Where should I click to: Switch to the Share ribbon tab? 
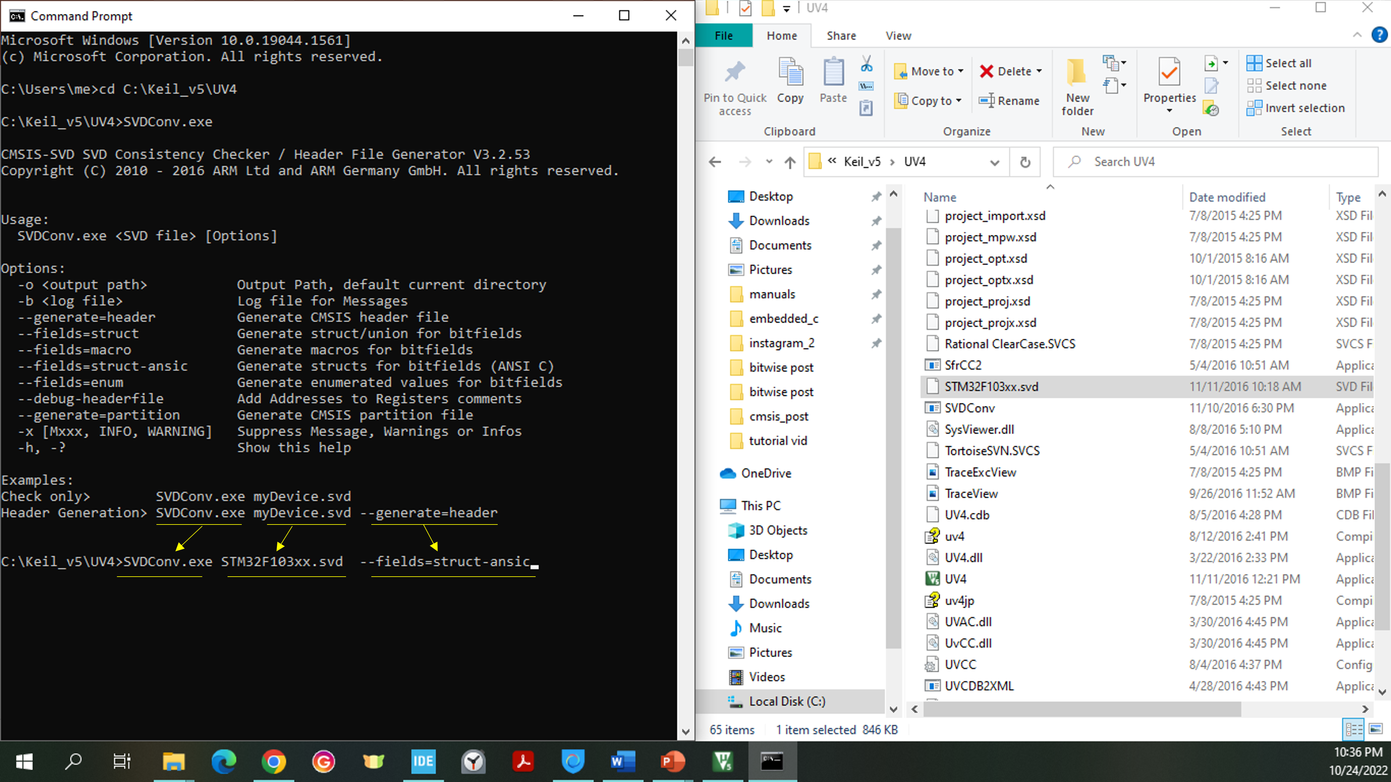pyautogui.click(x=841, y=36)
